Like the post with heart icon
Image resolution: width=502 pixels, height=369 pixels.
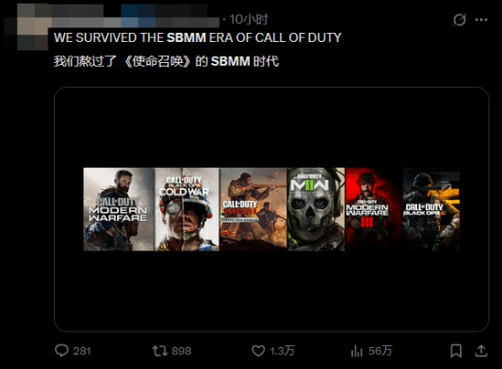click(258, 351)
